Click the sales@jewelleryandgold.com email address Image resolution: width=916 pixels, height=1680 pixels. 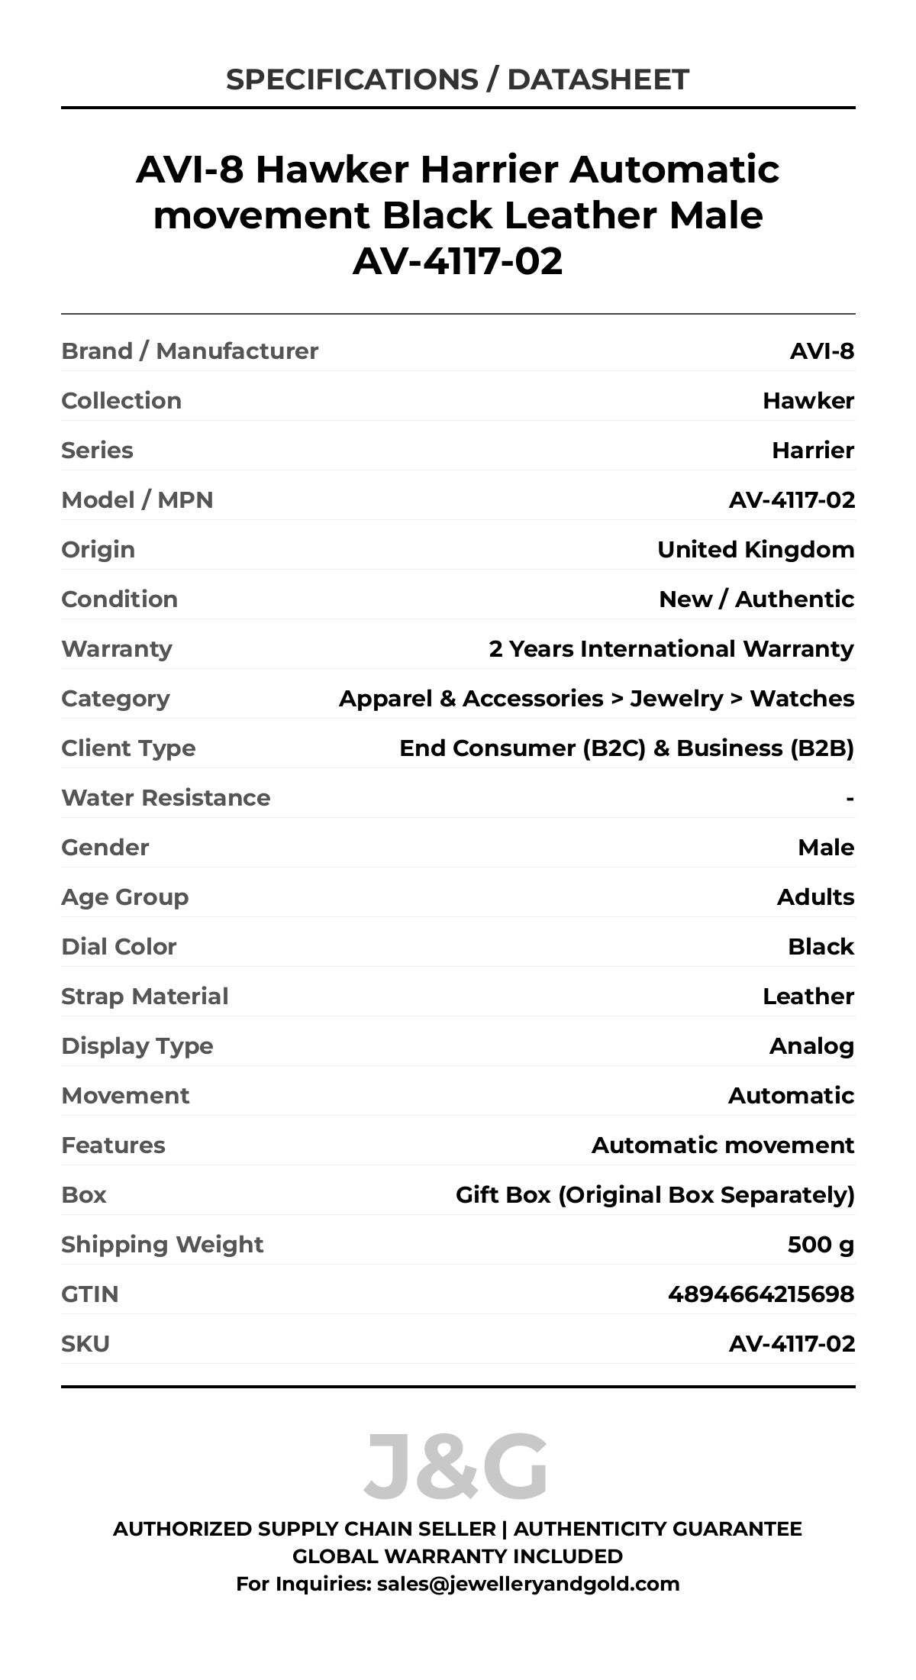point(528,1583)
